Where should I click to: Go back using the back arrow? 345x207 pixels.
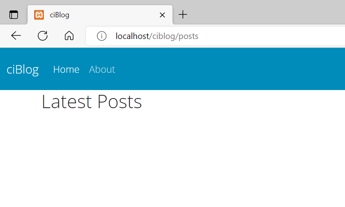[x=16, y=36]
